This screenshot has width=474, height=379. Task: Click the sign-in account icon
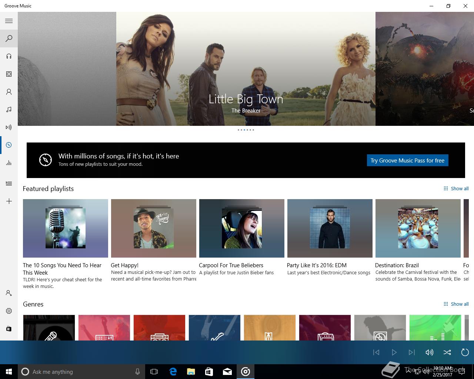(x=9, y=293)
